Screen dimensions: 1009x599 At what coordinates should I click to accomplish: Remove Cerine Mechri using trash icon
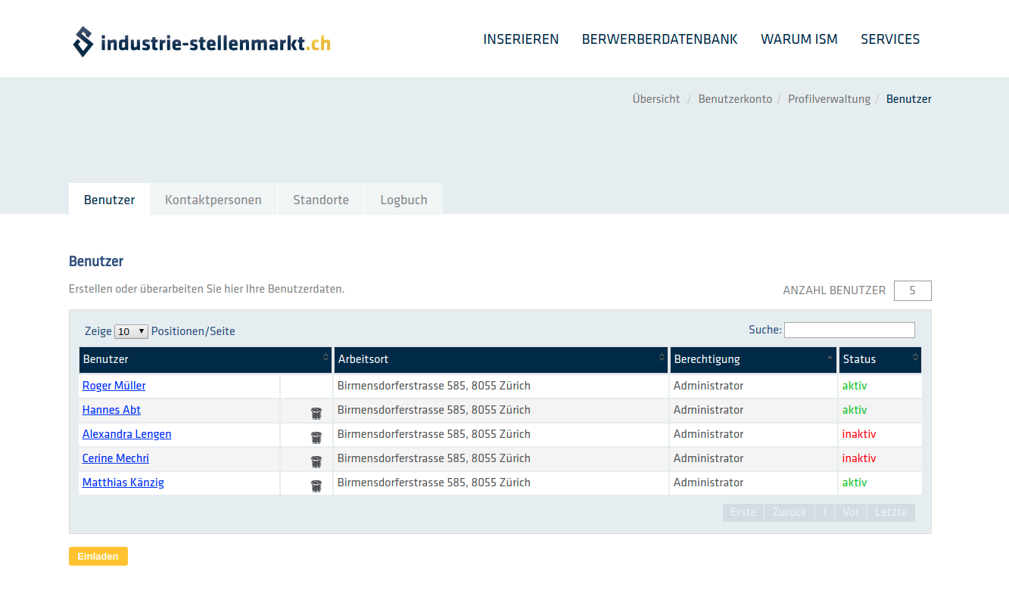click(316, 461)
